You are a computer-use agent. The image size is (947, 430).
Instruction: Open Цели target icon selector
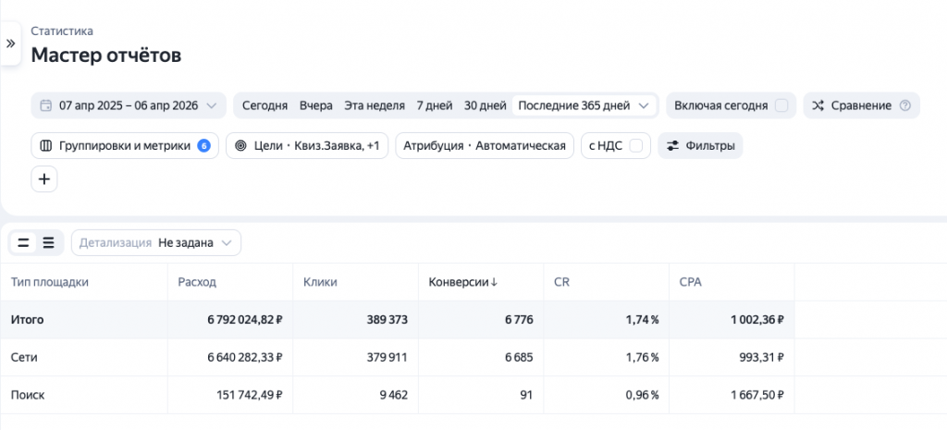click(x=241, y=146)
